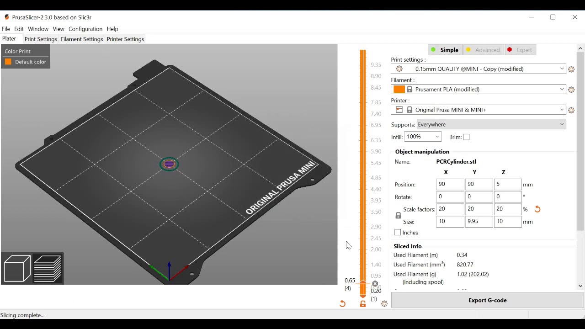Select PCRCylinder model on the bed
Image resolution: width=585 pixels, height=329 pixels.
click(169, 164)
